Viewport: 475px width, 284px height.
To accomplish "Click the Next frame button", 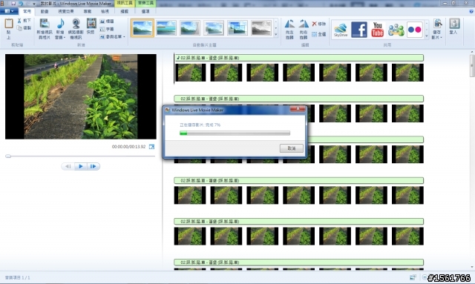I will pyautogui.click(x=94, y=166).
